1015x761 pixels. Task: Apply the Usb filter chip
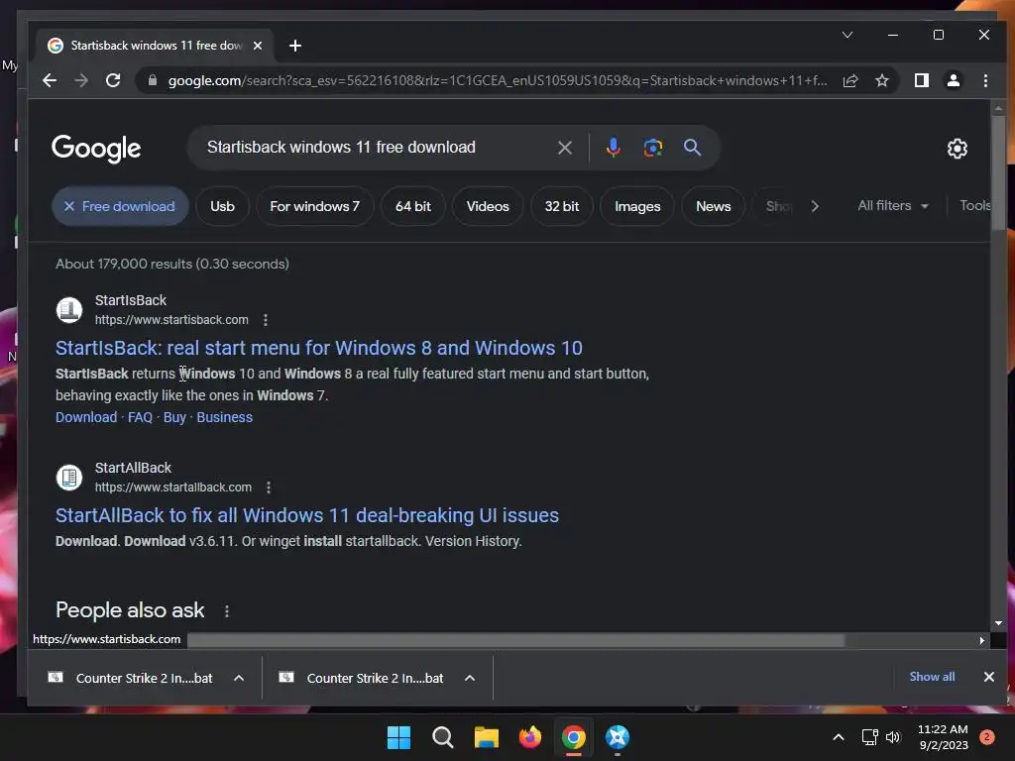(x=222, y=206)
